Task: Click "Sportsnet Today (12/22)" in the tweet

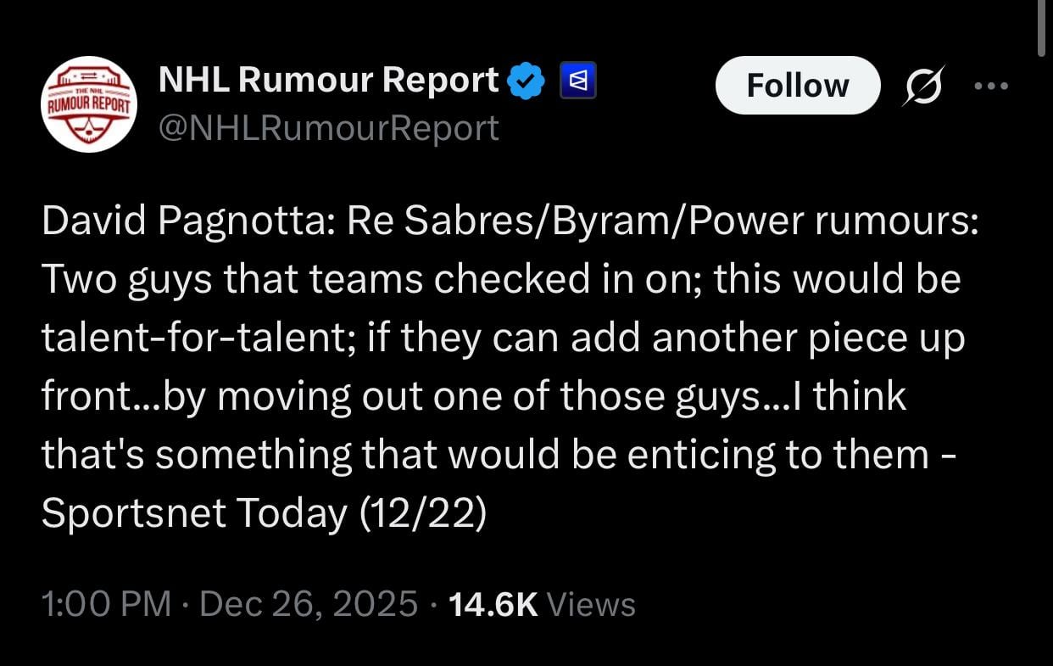Action: tap(265, 513)
